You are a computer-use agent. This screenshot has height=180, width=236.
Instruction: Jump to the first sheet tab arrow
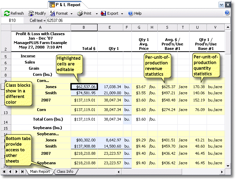pos(4,171)
